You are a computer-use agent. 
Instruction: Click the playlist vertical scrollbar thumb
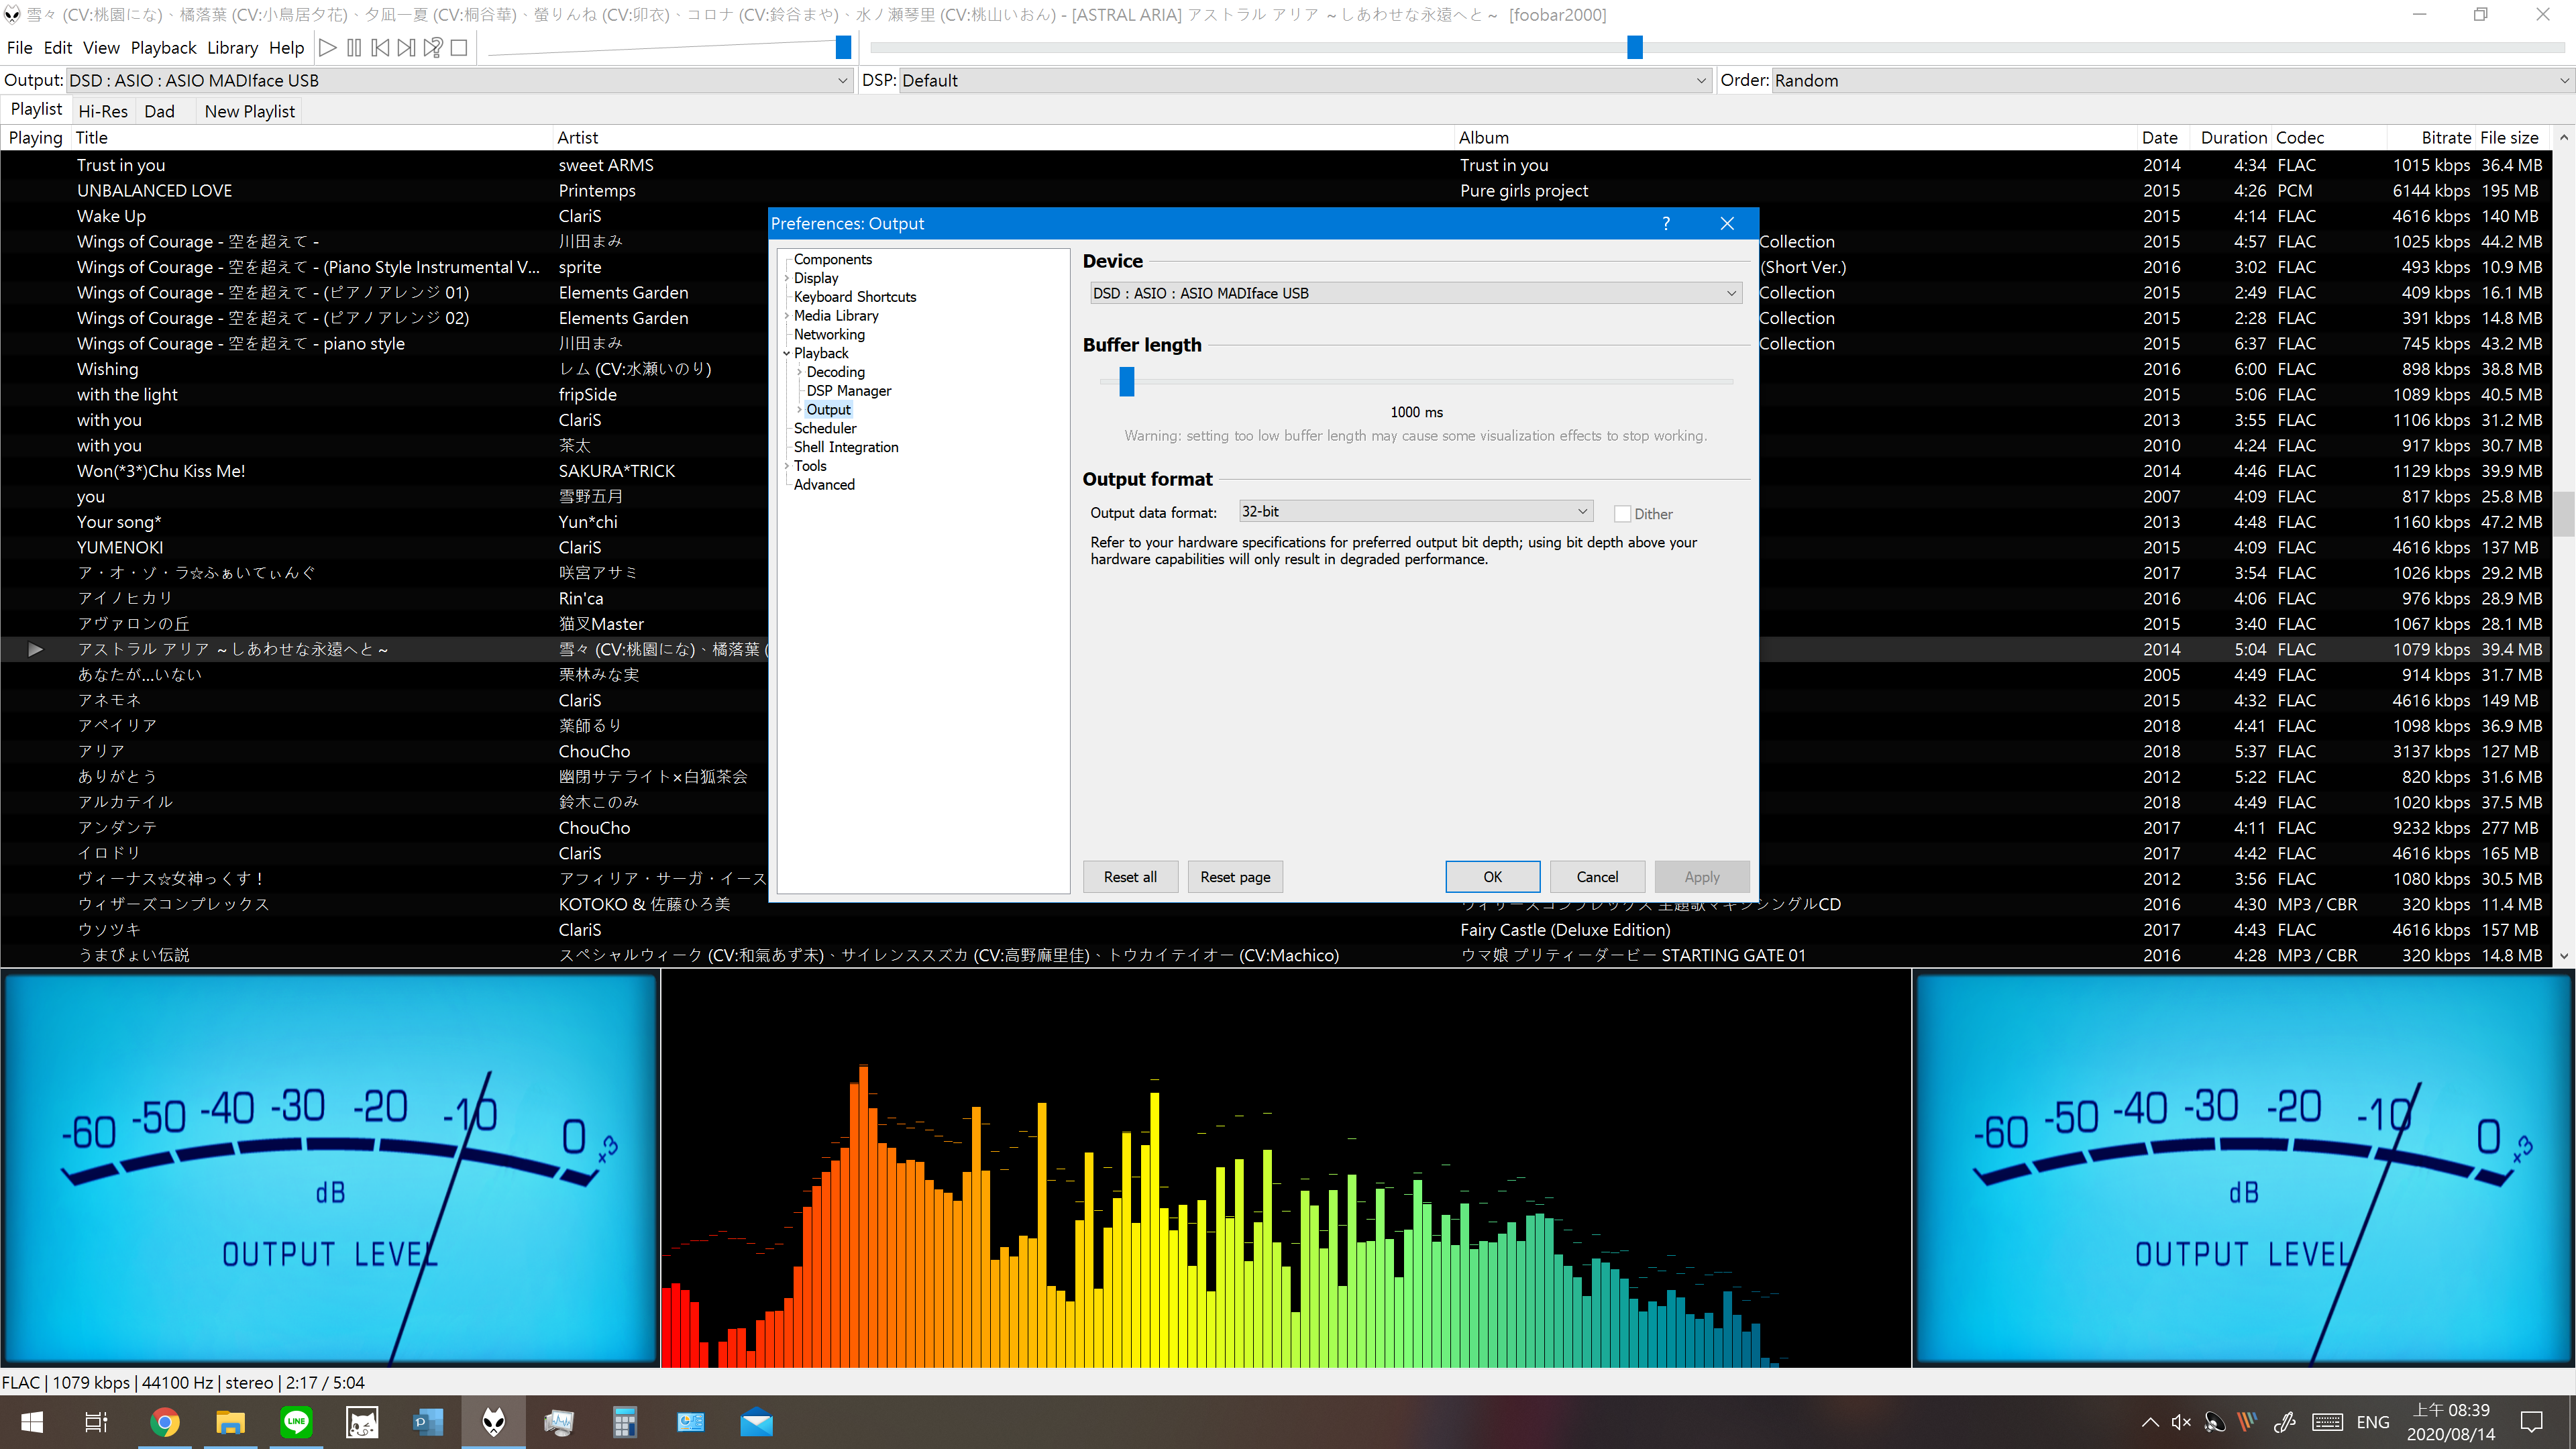pos(2563,514)
